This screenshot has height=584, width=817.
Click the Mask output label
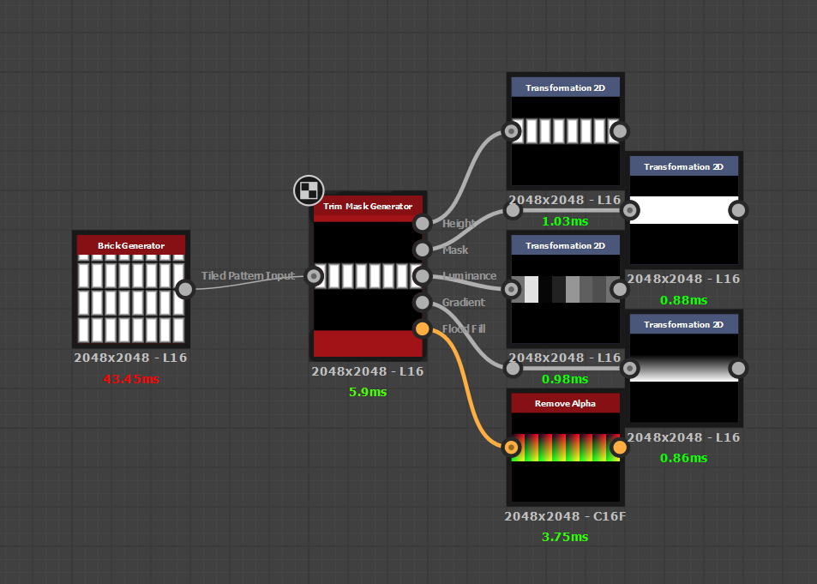[455, 250]
